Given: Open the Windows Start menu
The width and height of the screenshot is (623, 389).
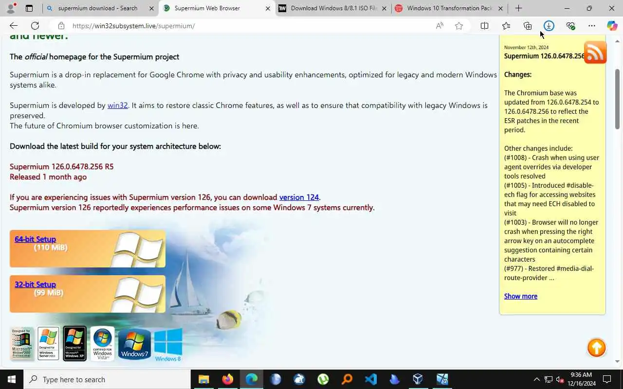Looking at the screenshot, I should (12, 379).
